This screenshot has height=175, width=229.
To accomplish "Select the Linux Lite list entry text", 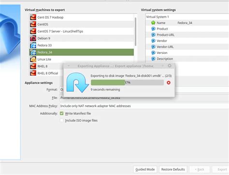I will [44, 59].
